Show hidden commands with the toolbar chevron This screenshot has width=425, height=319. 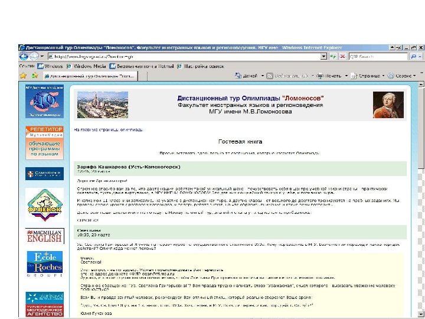point(421,74)
